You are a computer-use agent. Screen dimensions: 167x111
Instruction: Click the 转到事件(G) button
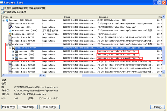pos(9,107)
